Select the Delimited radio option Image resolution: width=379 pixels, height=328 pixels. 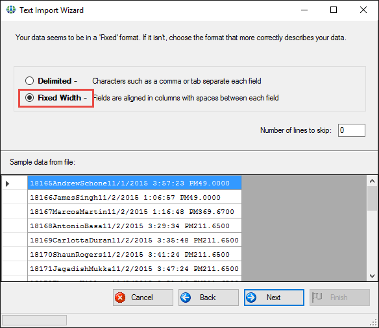point(29,80)
